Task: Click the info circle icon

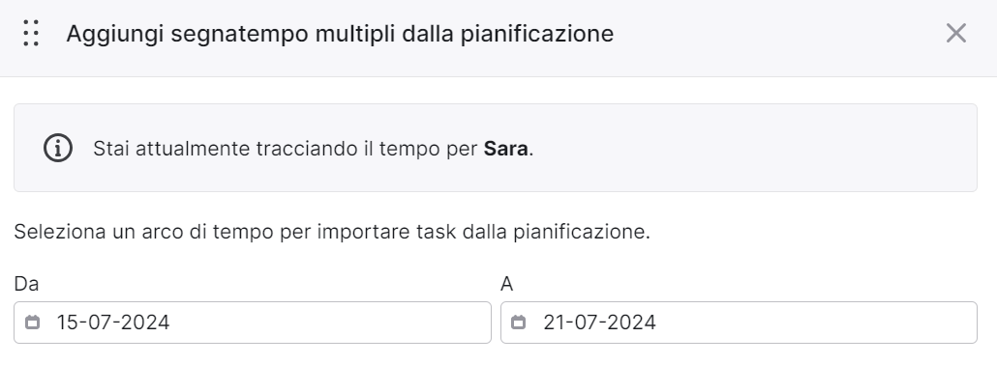Action: tap(58, 148)
